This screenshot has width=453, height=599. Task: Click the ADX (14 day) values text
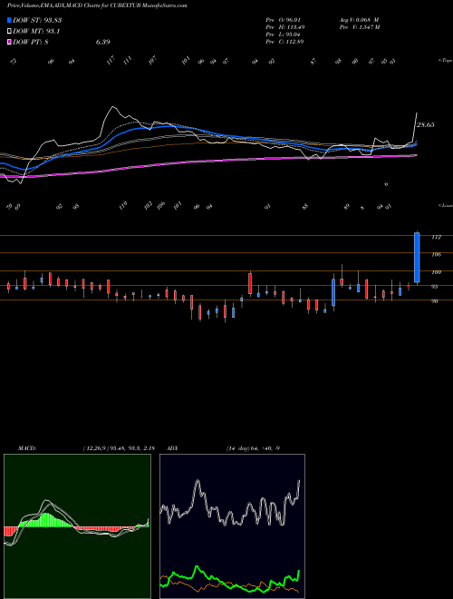pyautogui.click(x=253, y=448)
